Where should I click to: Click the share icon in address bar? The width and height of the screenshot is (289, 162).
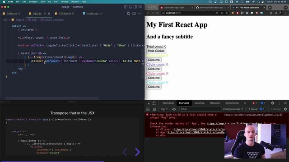[x=222, y=13]
